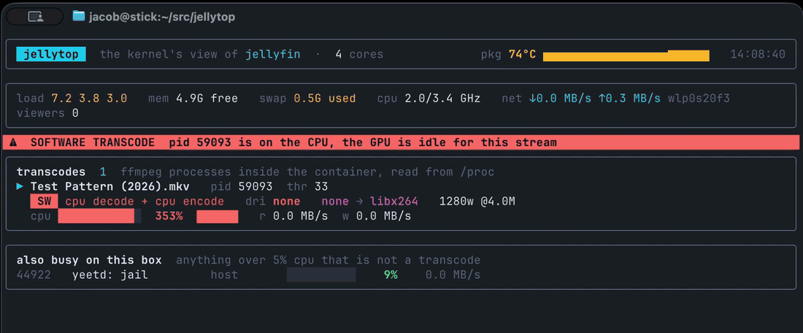Click the 'mem 4.9G free' entry

point(193,99)
